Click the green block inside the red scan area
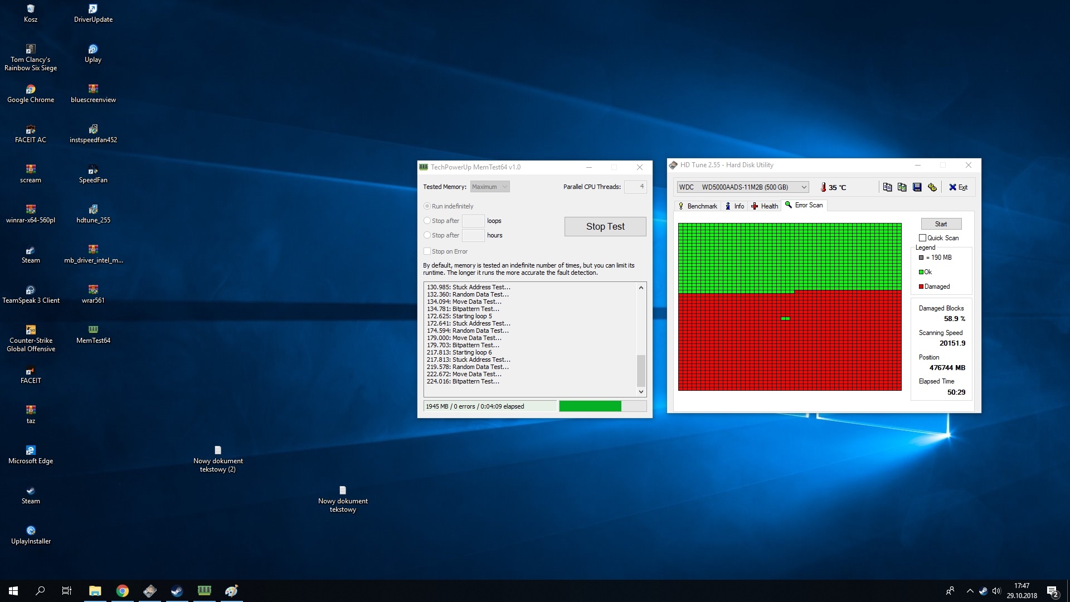Viewport: 1070px width, 602px height. point(785,319)
